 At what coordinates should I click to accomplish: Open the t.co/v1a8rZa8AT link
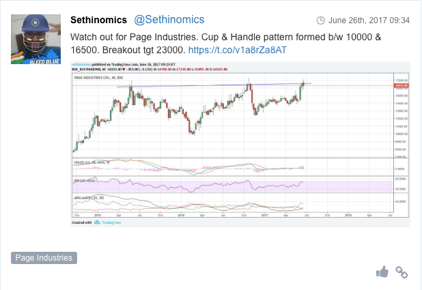[x=238, y=50]
